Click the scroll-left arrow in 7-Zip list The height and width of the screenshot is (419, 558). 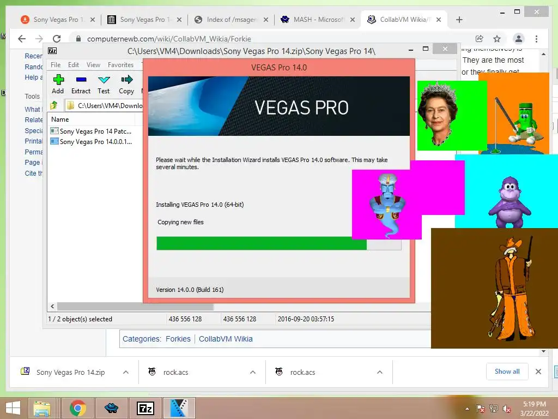[x=53, y=307]
